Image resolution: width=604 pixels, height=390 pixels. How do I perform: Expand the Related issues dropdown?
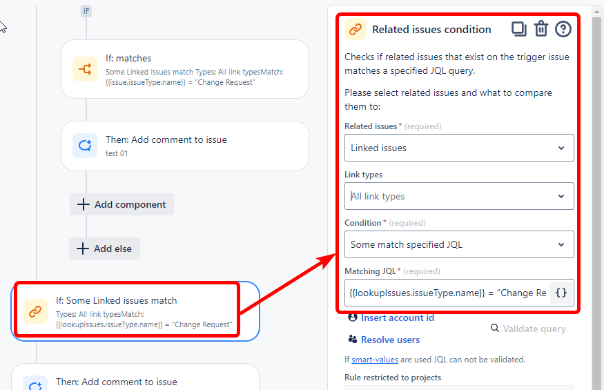459,148
